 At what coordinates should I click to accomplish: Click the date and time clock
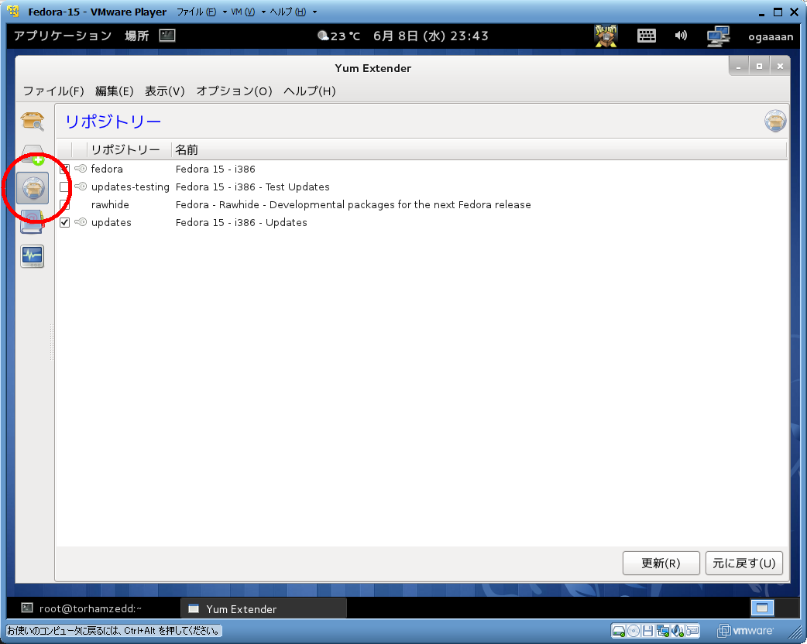(x=431, y=36)
